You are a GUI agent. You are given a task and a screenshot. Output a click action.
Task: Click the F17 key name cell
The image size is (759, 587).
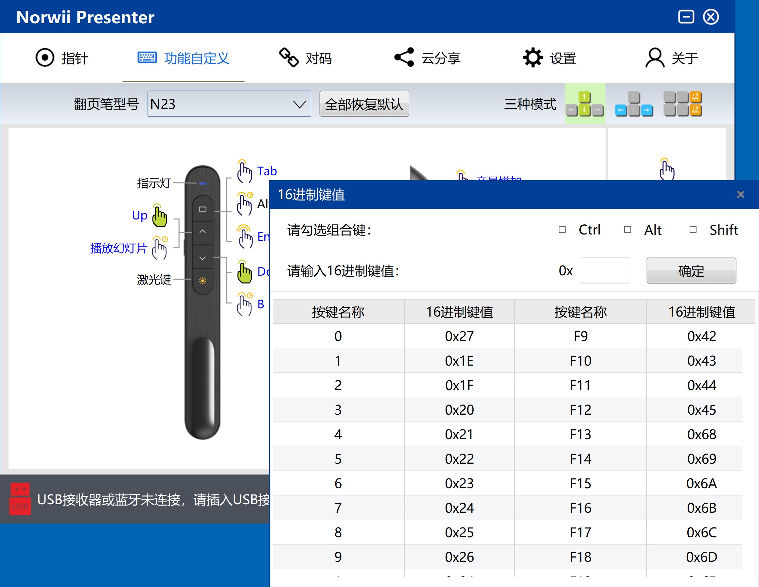tap(581, 532)
